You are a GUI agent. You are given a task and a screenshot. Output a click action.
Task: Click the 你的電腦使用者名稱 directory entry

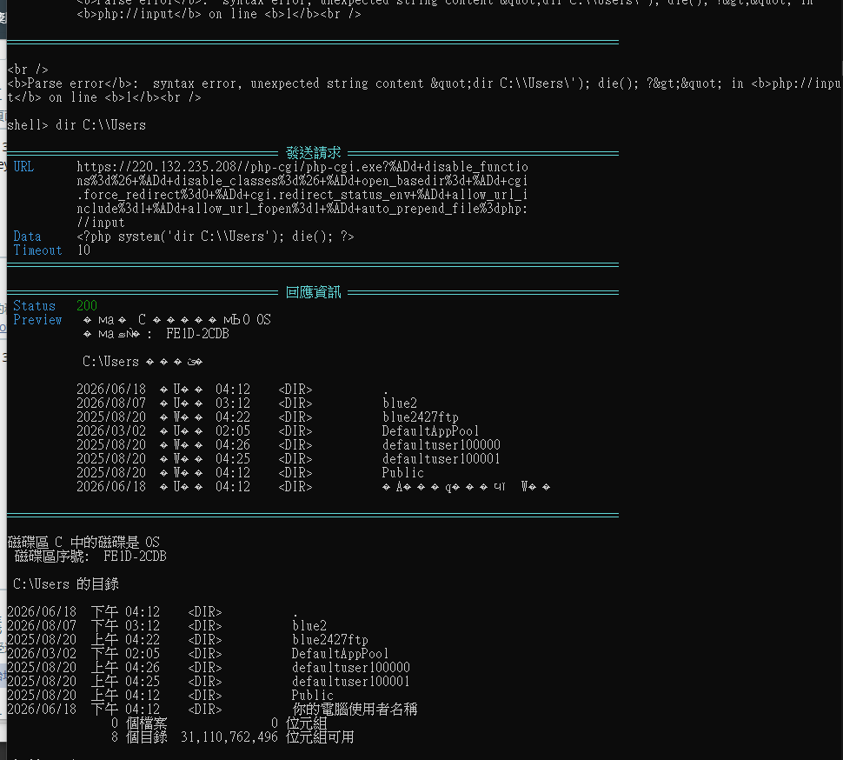click(x=355, y=710)
